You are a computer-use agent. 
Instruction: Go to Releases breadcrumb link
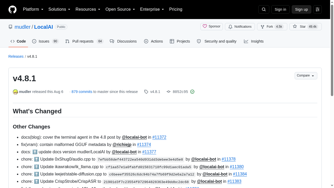[x=16, y=56]
